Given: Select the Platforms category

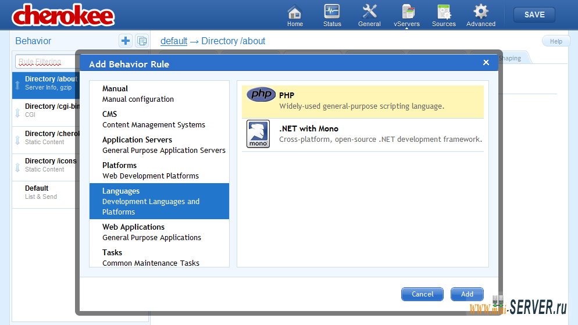Looking at the screenshot, I should [159, 170].
